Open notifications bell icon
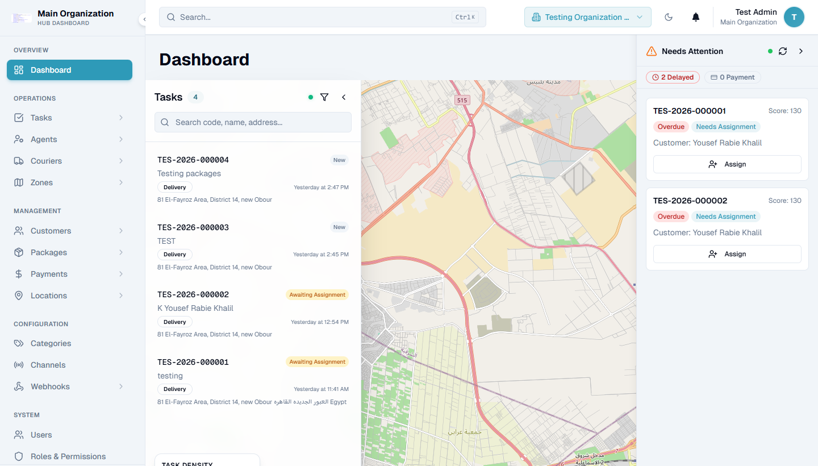The width and height of the screenshot is (818, 466). (x=696, y=17)
